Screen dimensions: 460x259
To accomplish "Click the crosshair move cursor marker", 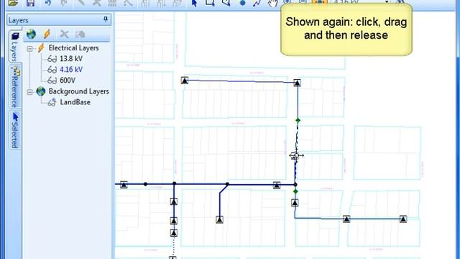I will point(296,155).
